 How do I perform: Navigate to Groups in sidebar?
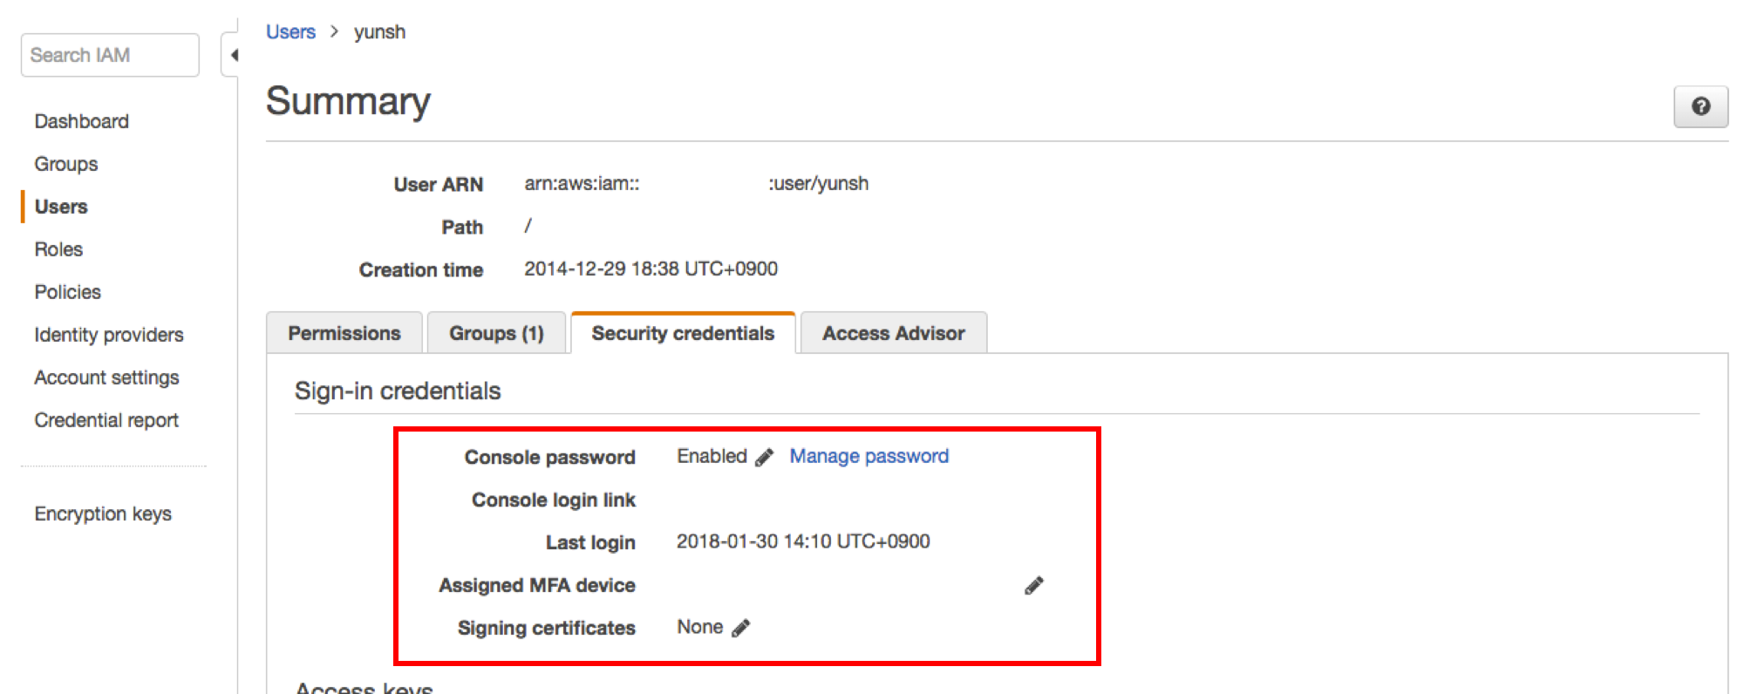click(x=66, y=164)
